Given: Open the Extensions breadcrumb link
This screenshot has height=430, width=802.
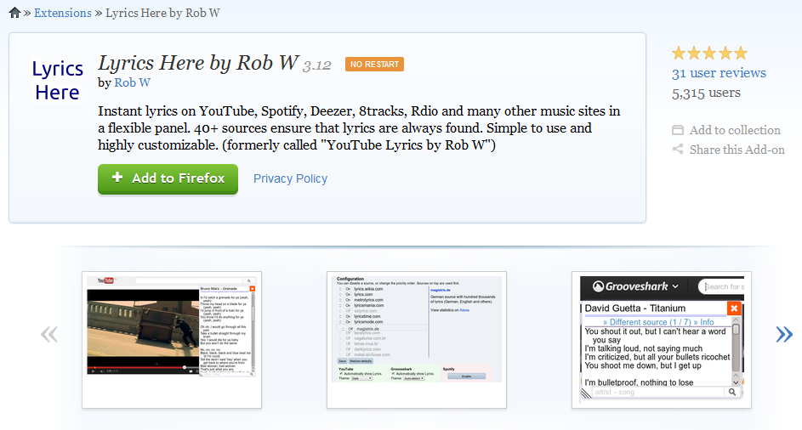Looking at the screenshot, I should 63,13.
